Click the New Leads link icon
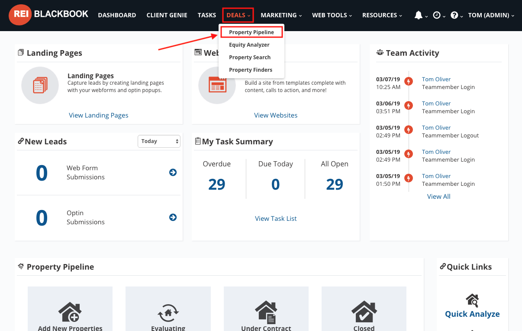Screen dimensions: 522x331 pos(20,141)
